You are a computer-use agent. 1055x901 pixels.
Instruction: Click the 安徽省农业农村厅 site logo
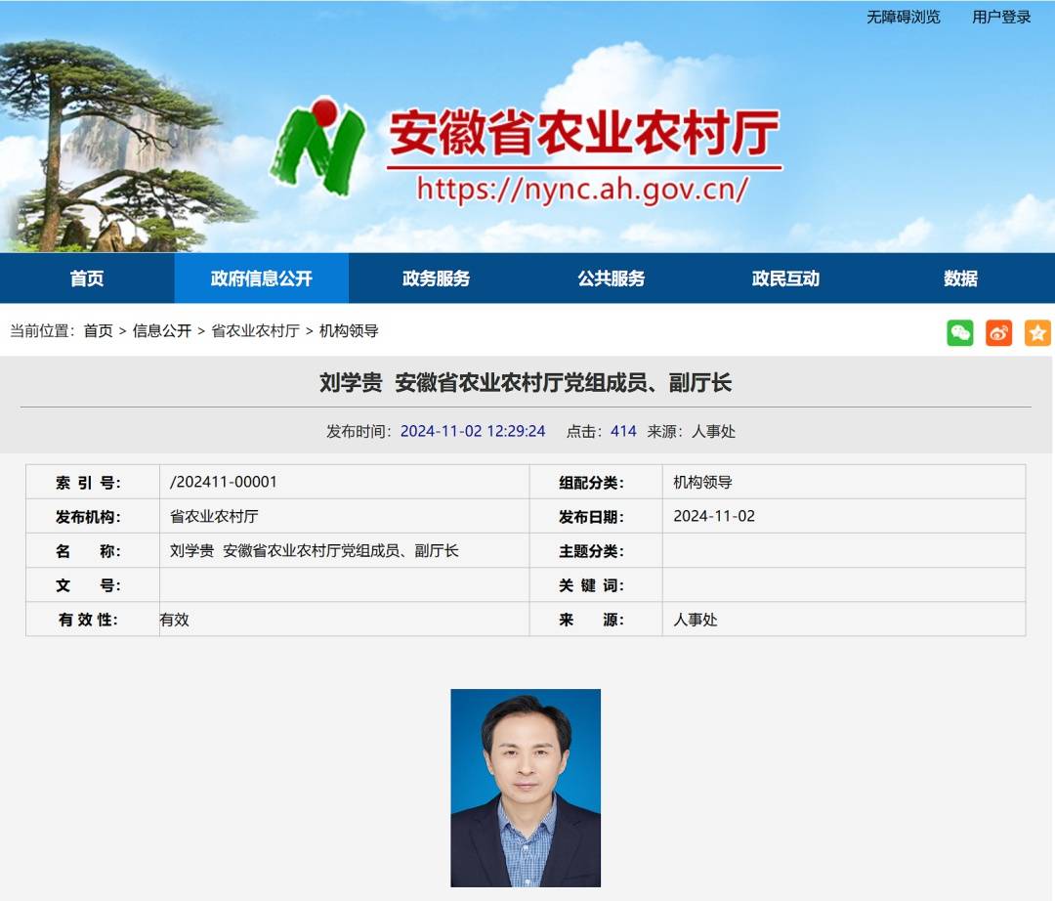[x=576, y=138]
